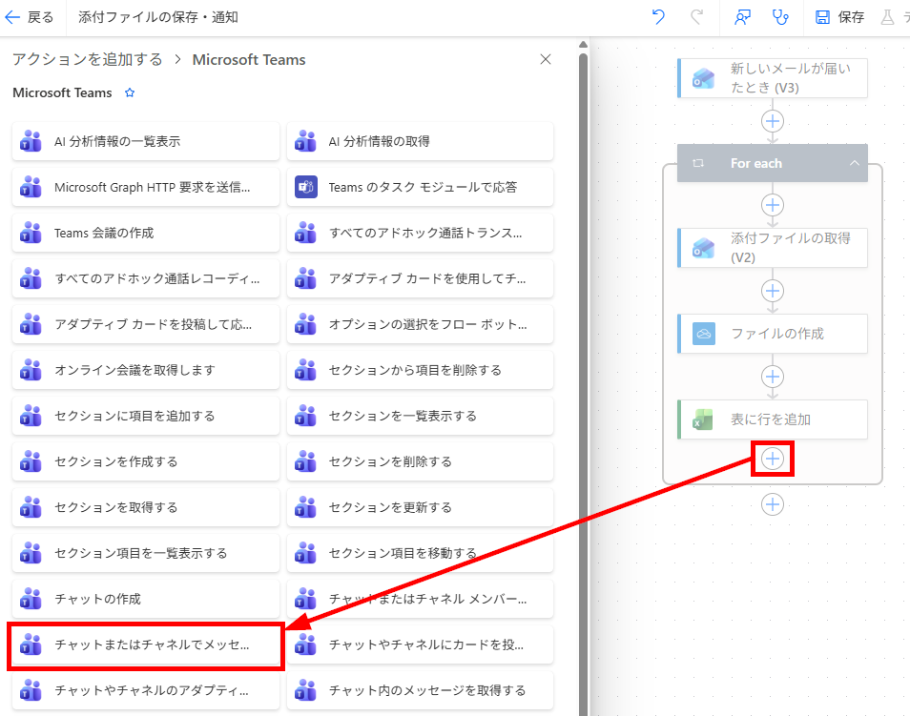Click 保存 save button
This screenshot has width=910, height=716.
pos(839,17)
